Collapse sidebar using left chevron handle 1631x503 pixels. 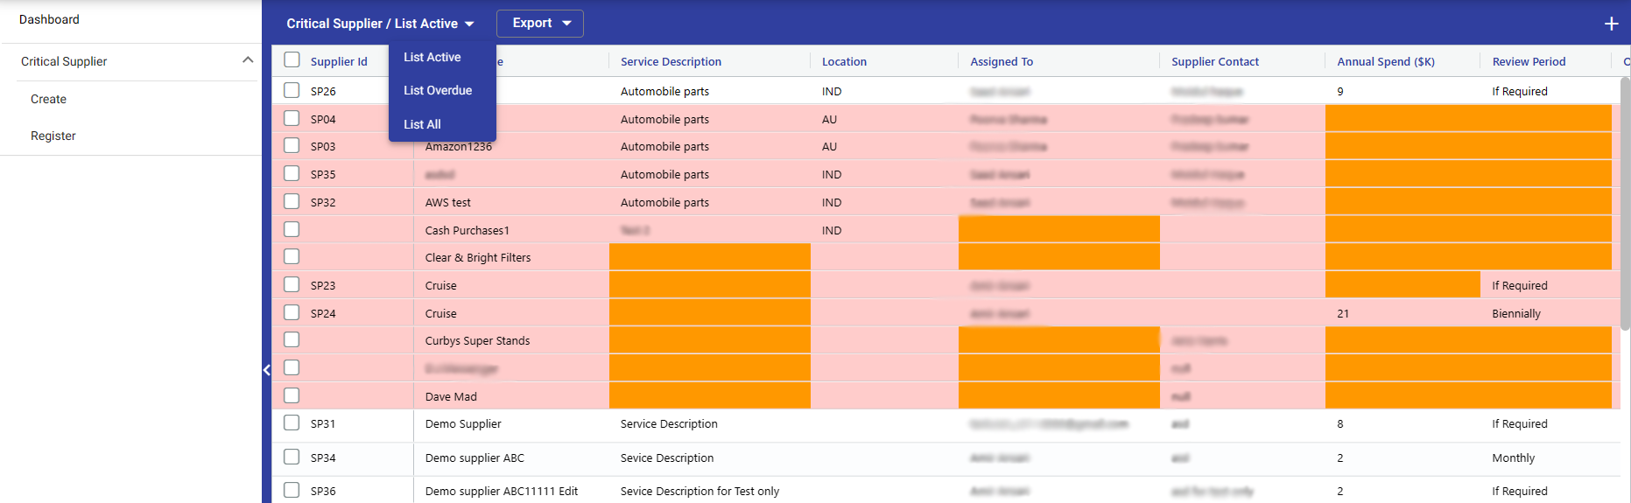267,370
